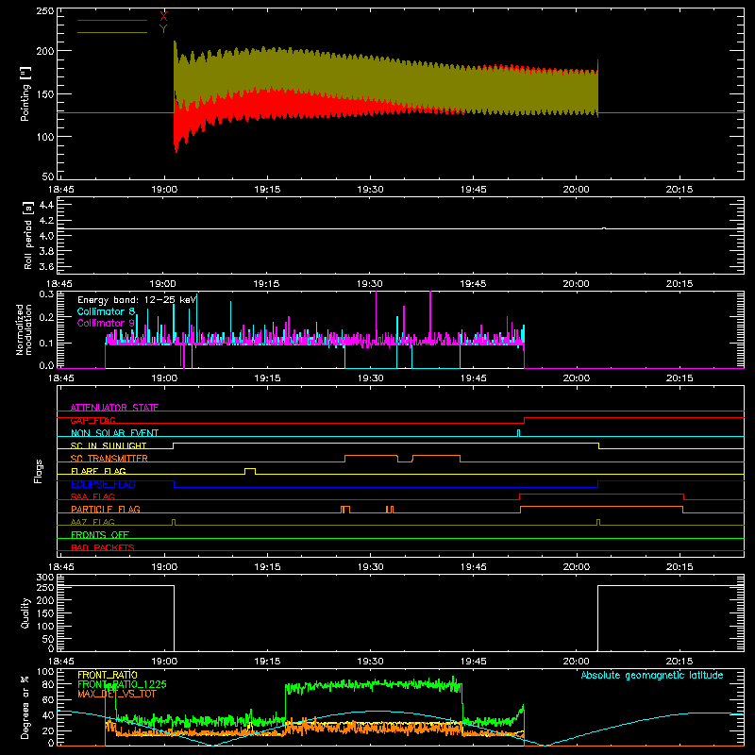Select the yellow FRONT_RATIO legend label
Image resolution: width=755 pixels, height=755 pixels.
108,675
